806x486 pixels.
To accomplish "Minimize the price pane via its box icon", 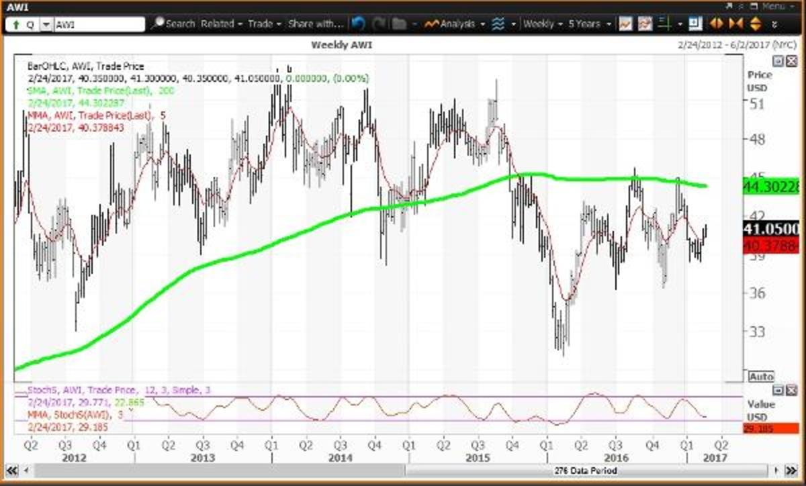I will point(776,61).
